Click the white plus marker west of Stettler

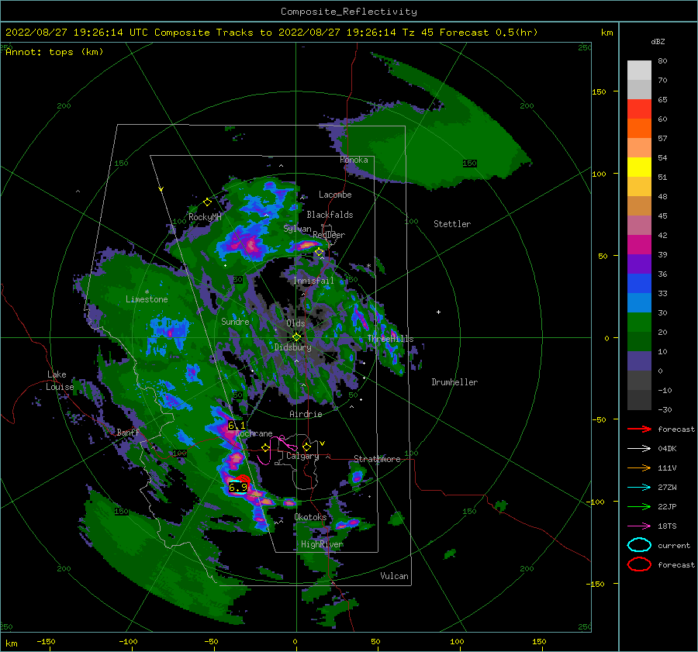[x=438, y=312]
